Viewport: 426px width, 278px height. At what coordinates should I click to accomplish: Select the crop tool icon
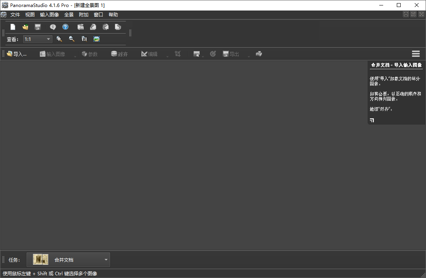(x=178, y=54)
